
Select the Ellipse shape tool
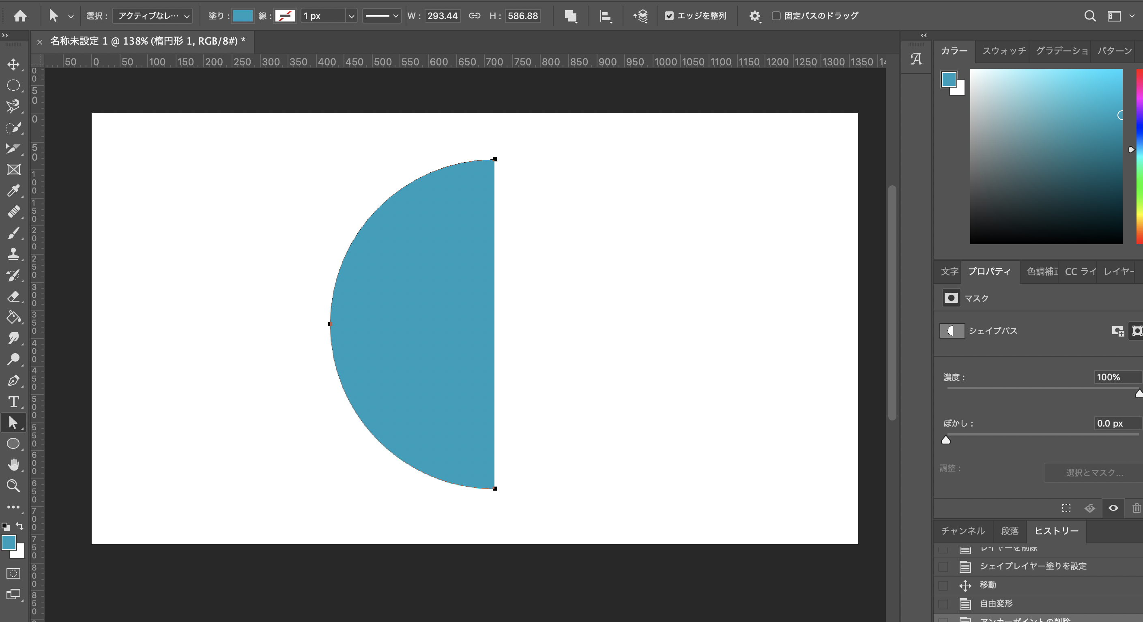pos(13,444)
